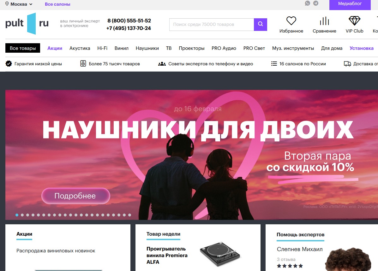Image resolution: width=378 pixels, height=271 pixels.
Task: Click the Более 75 тысяч товаров link
Action: 114,64
